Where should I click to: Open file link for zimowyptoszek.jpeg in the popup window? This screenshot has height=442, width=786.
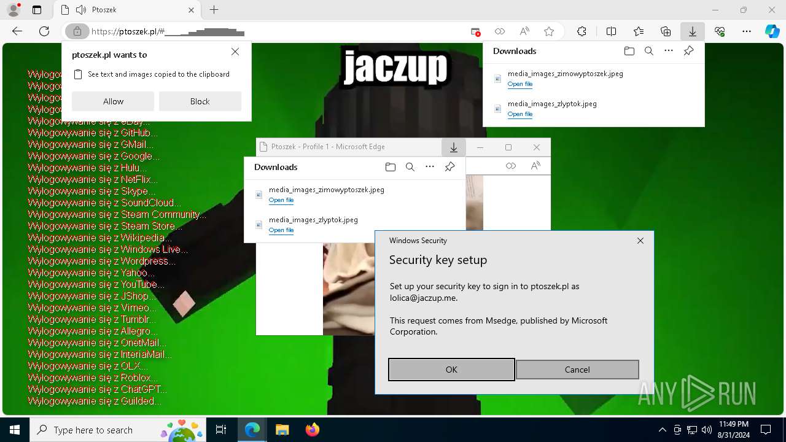(281, 200)
